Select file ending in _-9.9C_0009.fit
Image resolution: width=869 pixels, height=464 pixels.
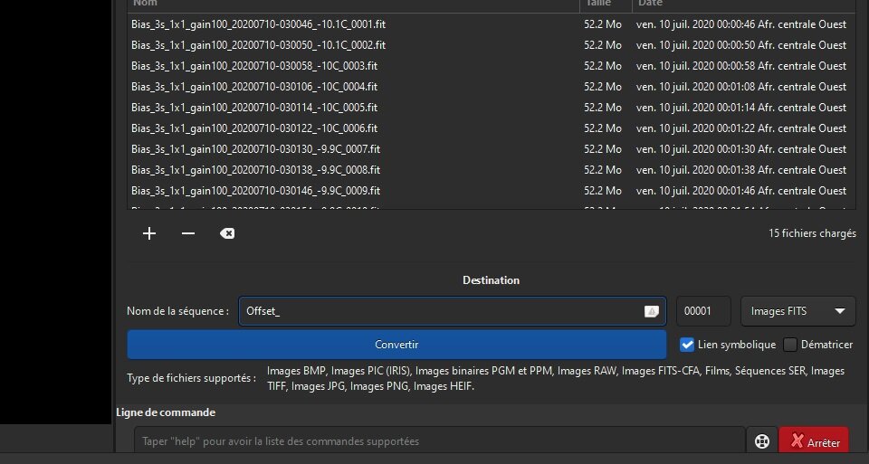(255, 191)
